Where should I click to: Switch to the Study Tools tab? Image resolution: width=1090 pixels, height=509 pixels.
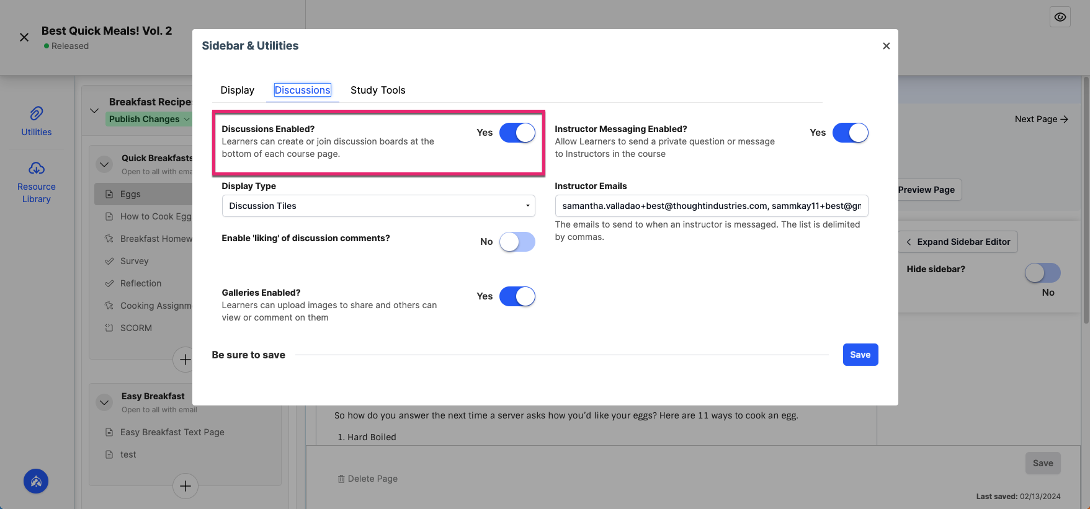pyautogui.click(x=378, y=91)
